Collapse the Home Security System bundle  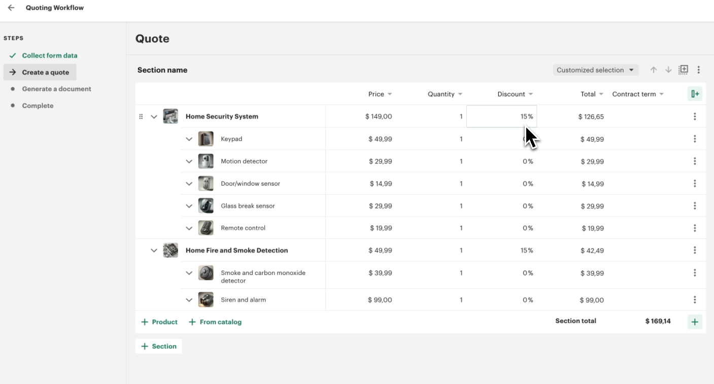coord(154,117)
